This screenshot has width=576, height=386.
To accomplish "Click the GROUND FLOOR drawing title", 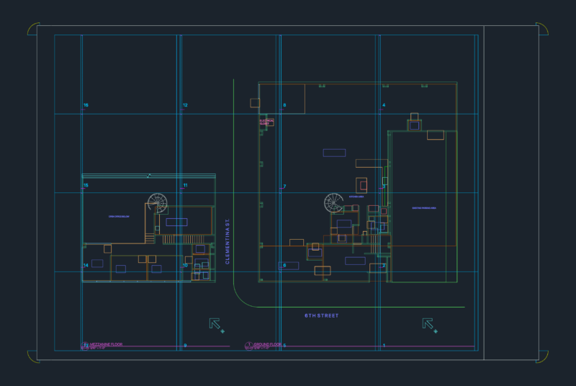I will (267, 344).
